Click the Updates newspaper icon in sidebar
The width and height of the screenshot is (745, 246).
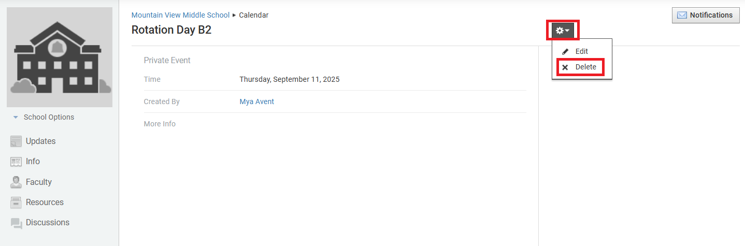16,141
